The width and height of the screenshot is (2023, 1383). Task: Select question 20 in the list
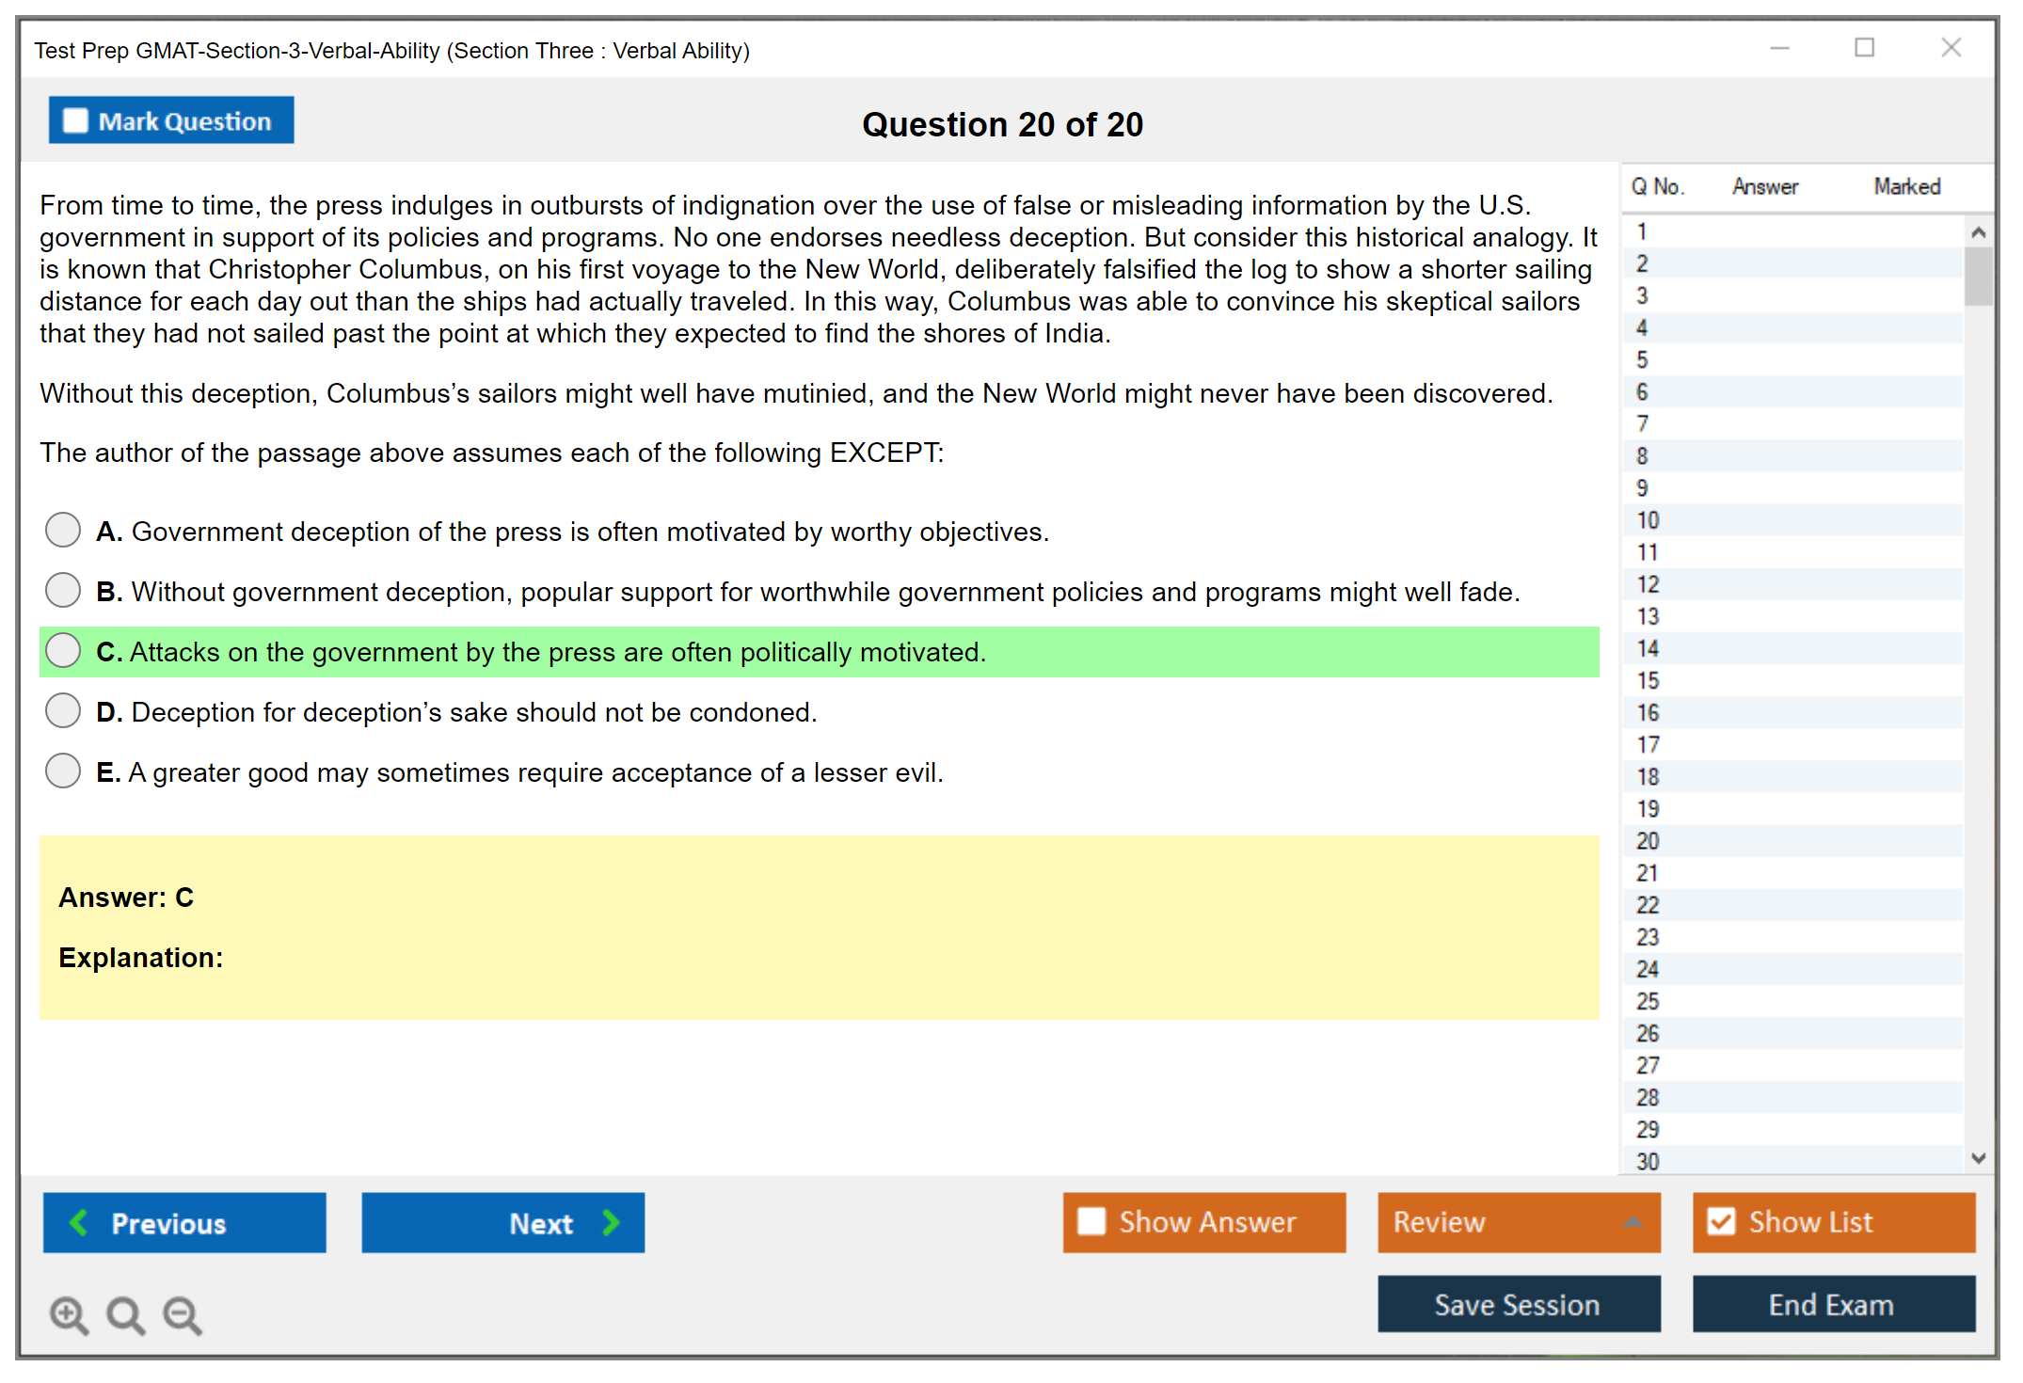1793,840
